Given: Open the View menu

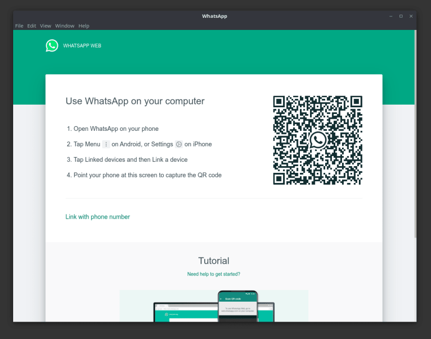Looking at the screenshot, I should coord(45,26).
